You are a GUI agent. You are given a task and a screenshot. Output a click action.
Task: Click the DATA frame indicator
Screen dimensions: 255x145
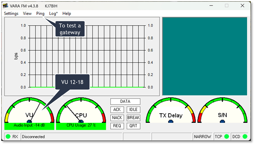(125, 101)
